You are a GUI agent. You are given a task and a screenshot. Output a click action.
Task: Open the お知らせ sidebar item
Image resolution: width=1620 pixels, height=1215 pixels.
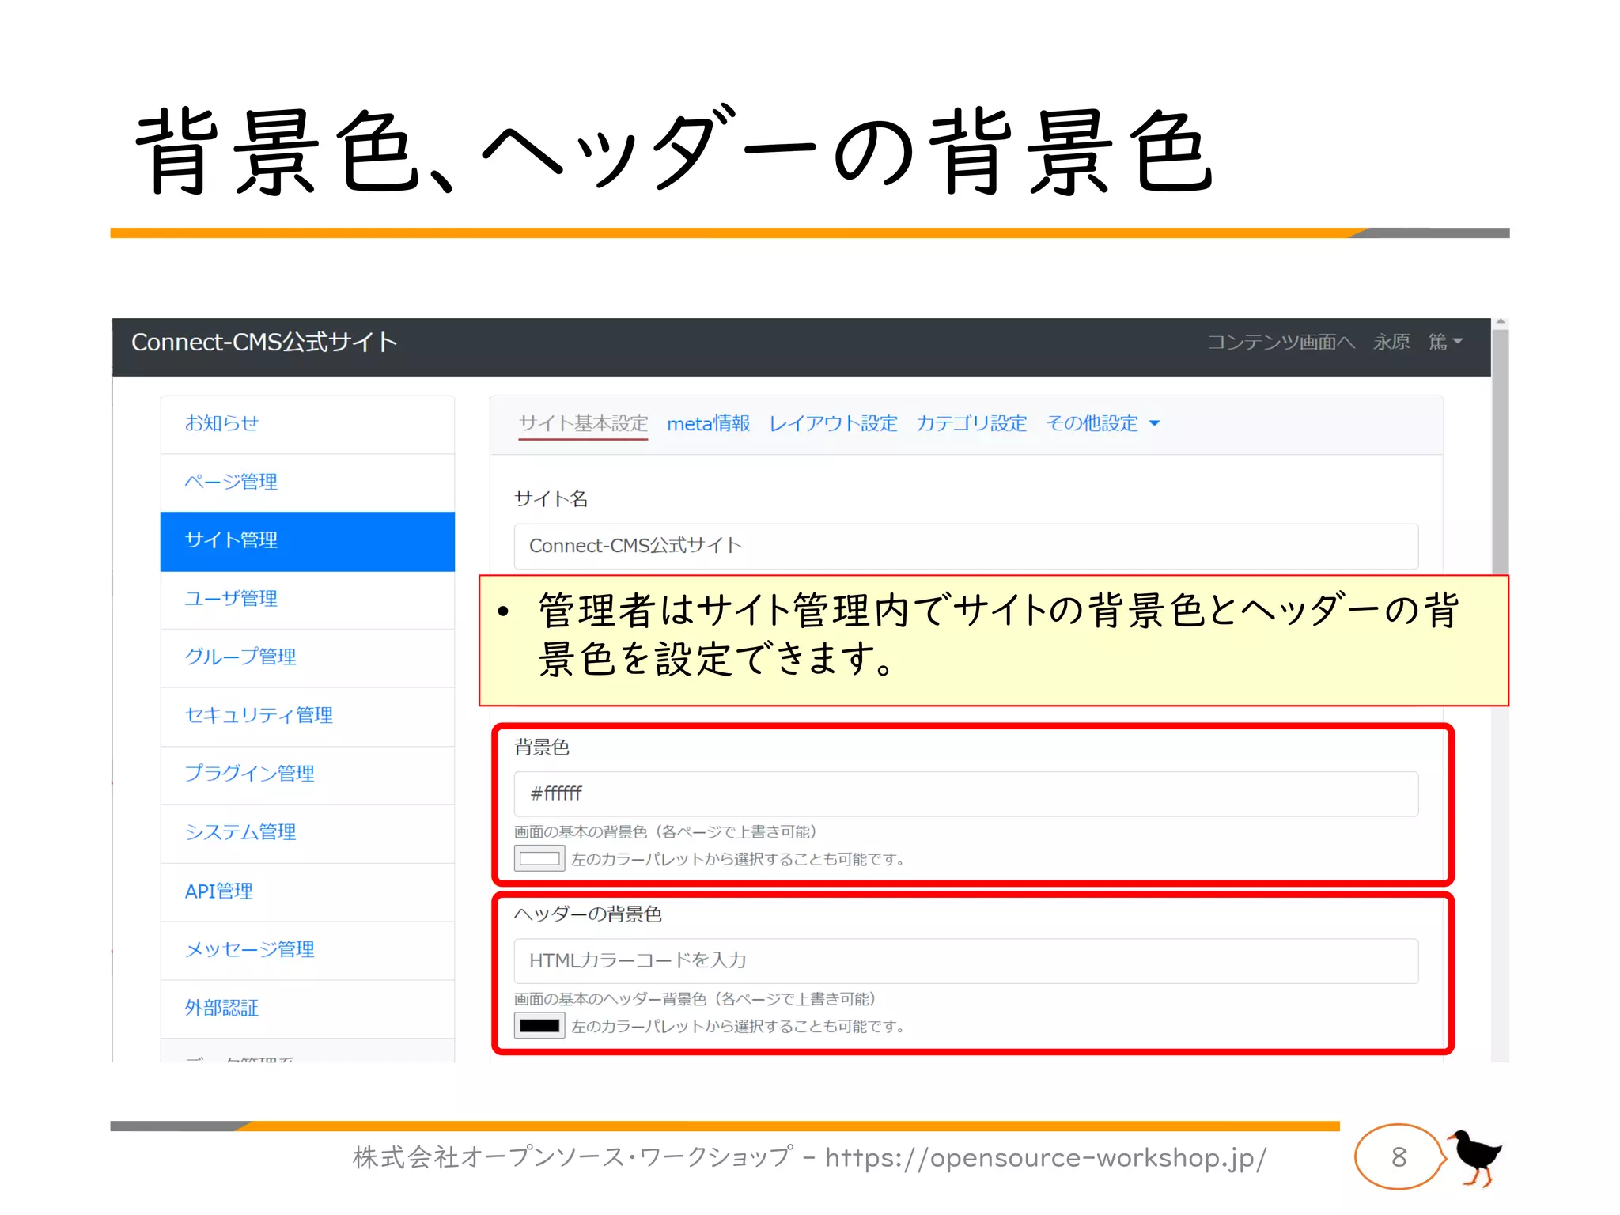point(307,424)
